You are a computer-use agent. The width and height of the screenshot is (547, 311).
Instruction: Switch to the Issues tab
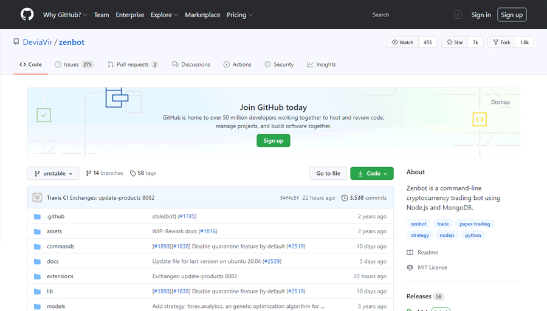pyautogui.click(x=74, y=64)
